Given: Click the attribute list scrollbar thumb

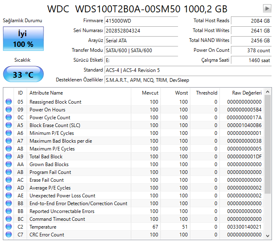Looking at the screenshot, I should pos(267,145).
